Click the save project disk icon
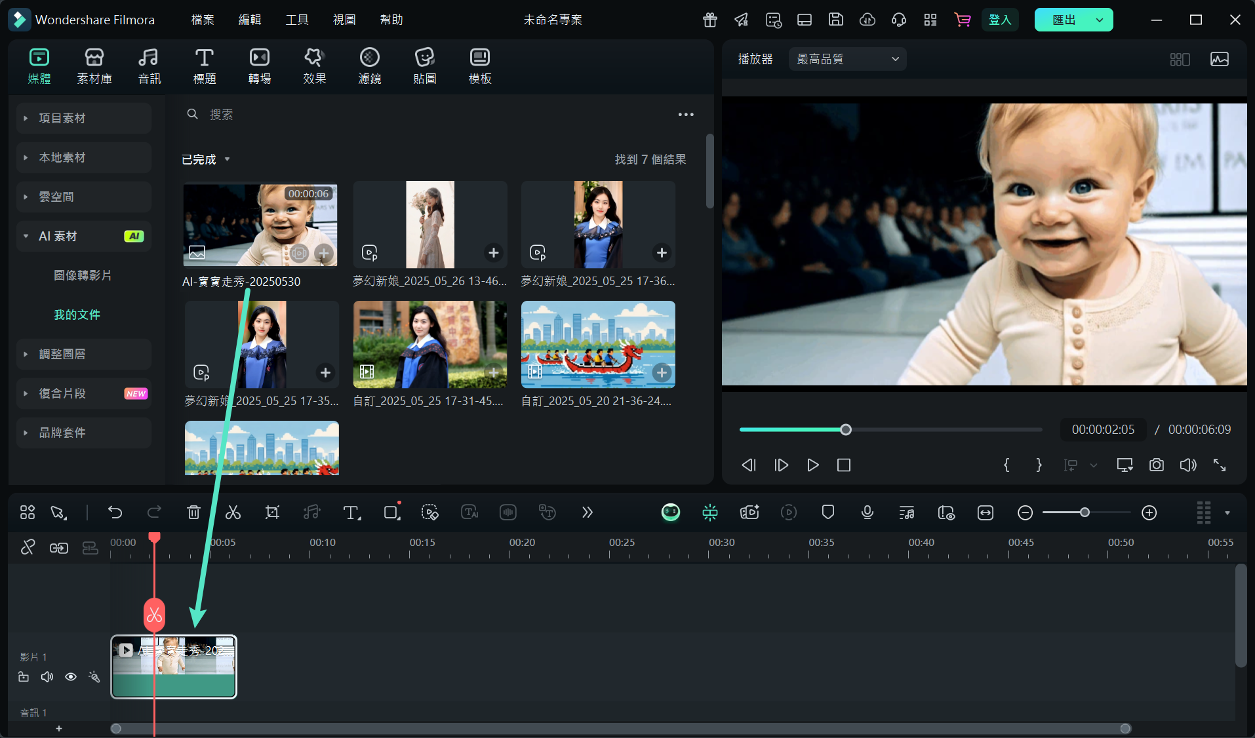Screen dimensions: 1255x738 tap(836, 20)
